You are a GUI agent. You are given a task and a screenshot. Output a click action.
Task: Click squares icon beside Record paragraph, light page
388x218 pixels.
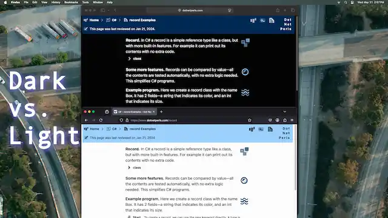click(244, 151)
